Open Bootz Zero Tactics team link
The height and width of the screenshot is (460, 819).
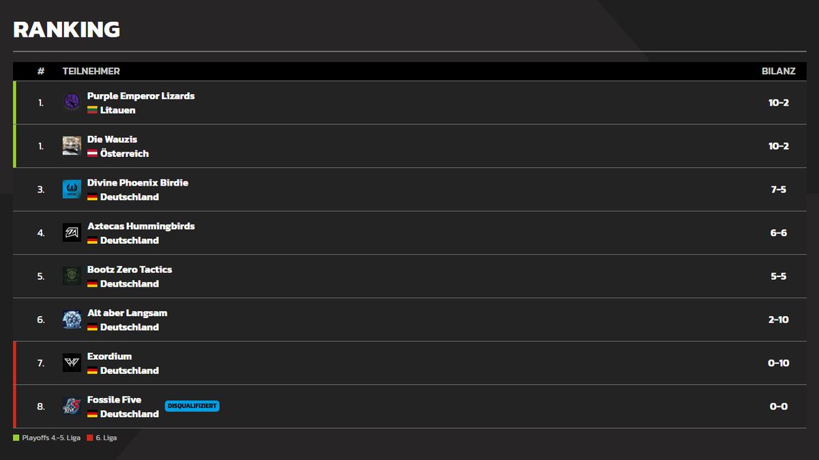click(130, 270)
